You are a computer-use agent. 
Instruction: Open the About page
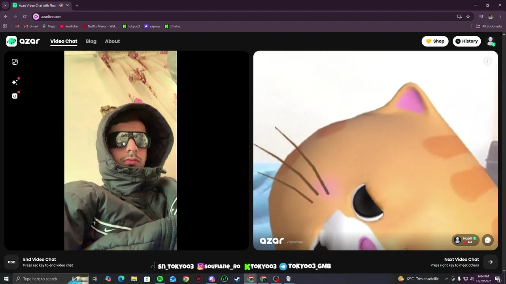tap(112, 41)
